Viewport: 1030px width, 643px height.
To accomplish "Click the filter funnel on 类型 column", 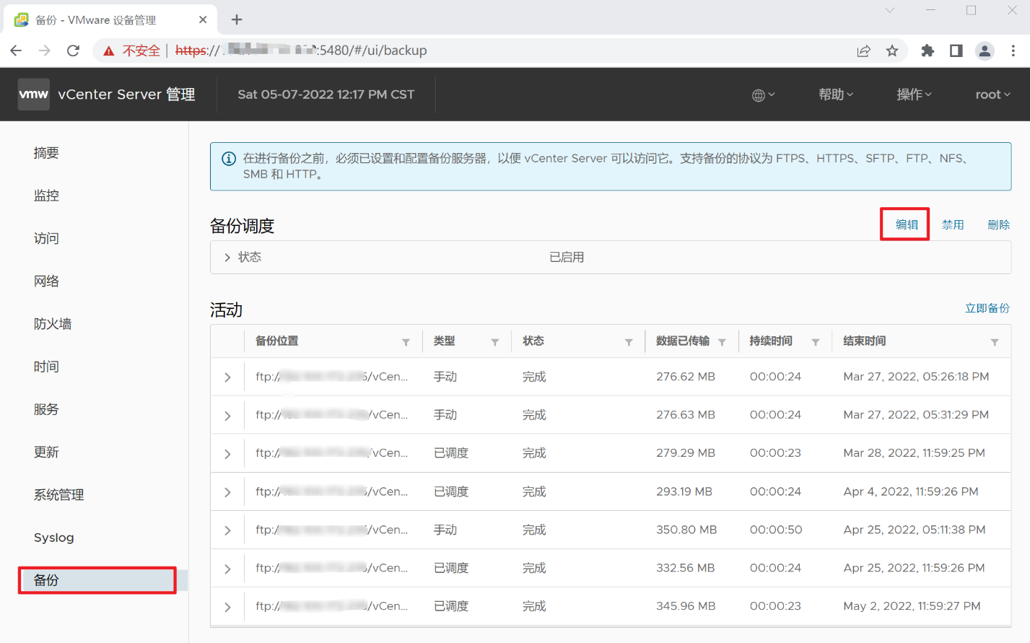I will [494, 341].
